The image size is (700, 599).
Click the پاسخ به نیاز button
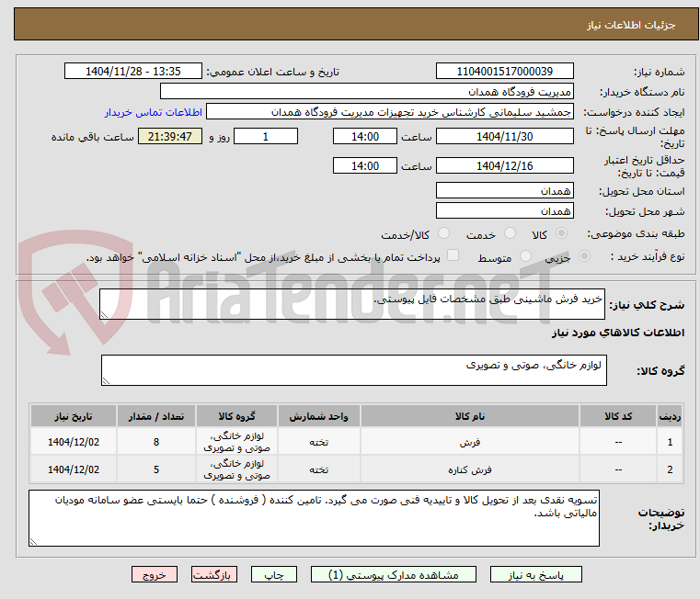point(535,574)
